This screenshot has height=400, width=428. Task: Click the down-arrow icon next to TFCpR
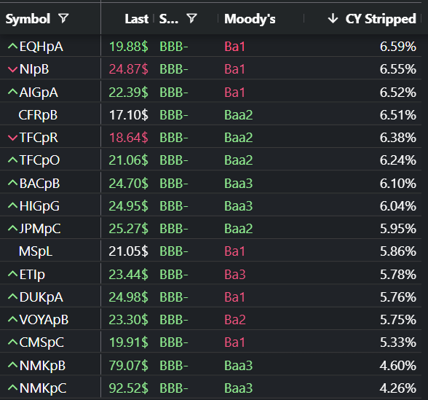click(x=12, y=138)
